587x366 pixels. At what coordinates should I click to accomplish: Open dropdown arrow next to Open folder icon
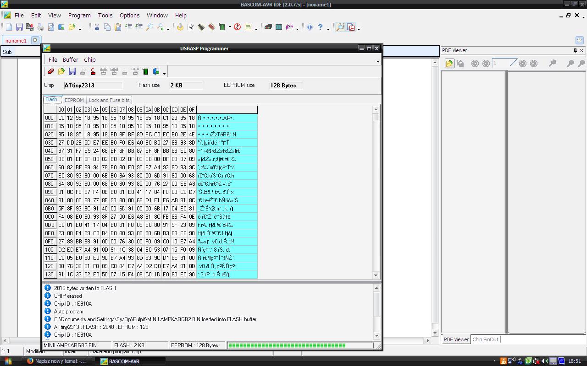tap(80, 29)
